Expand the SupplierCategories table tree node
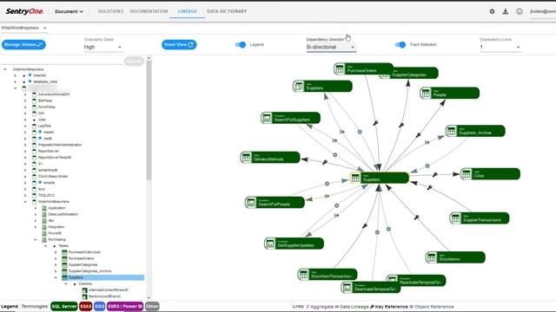Screen dimensions: 556x312 [56, 265]
